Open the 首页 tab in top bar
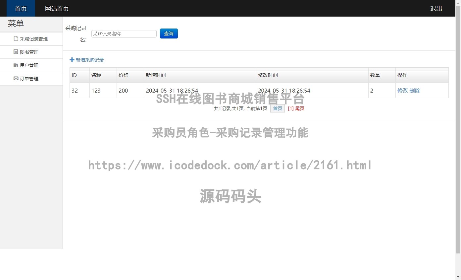The height and width of the screenshot is (280, 461). (x=21, y=8)
